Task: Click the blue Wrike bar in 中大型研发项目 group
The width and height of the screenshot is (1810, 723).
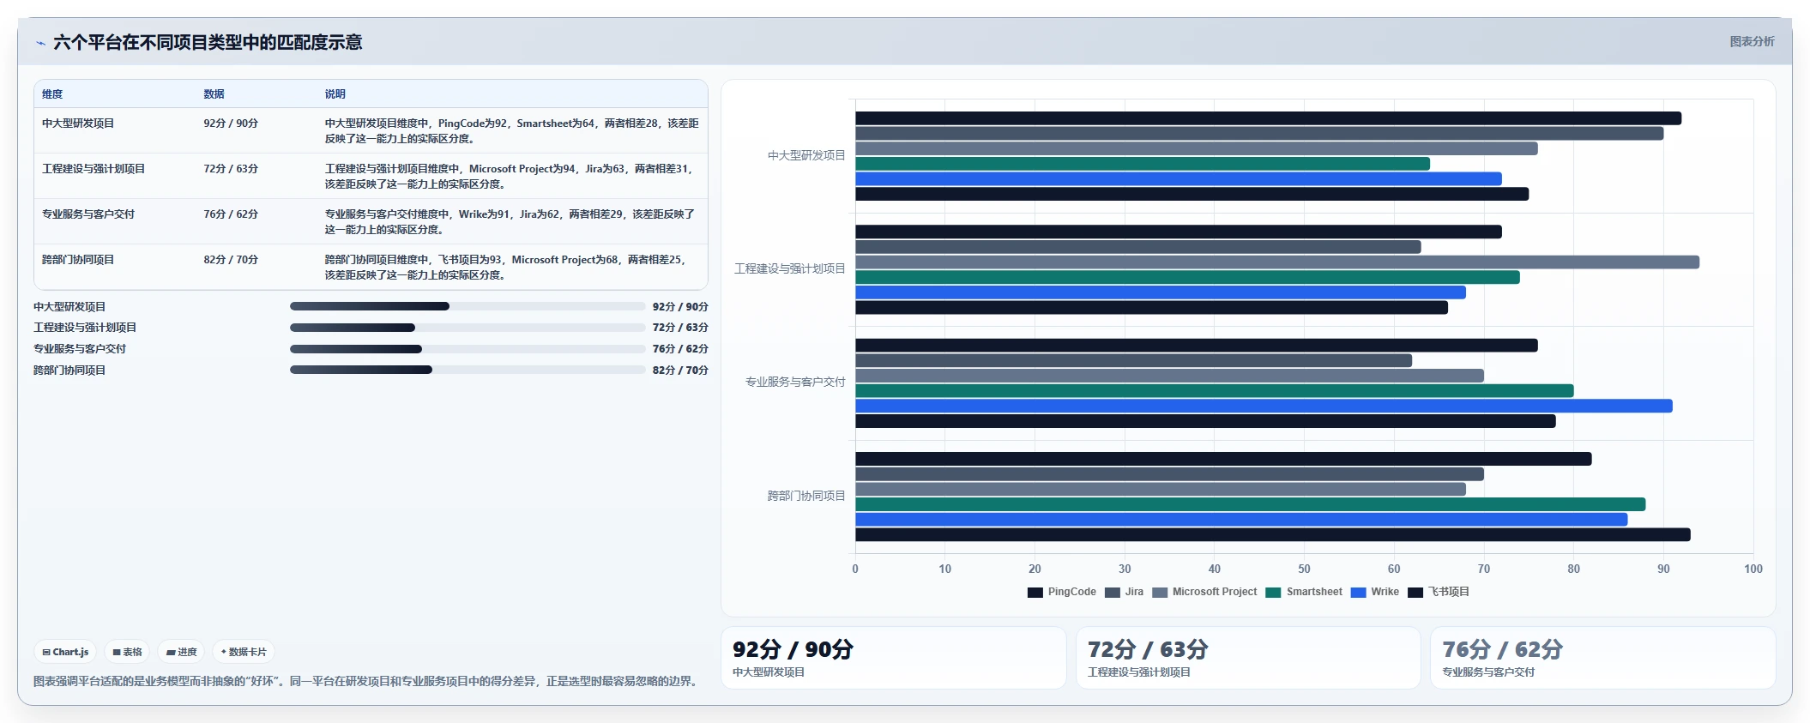Action: pos(1179,179)
